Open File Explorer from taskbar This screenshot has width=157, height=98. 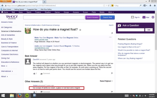pos(12,95)
